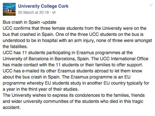Click the line 'The University wishes to express'
Viewport: 155px width, 116px height.
click(74, 95)
